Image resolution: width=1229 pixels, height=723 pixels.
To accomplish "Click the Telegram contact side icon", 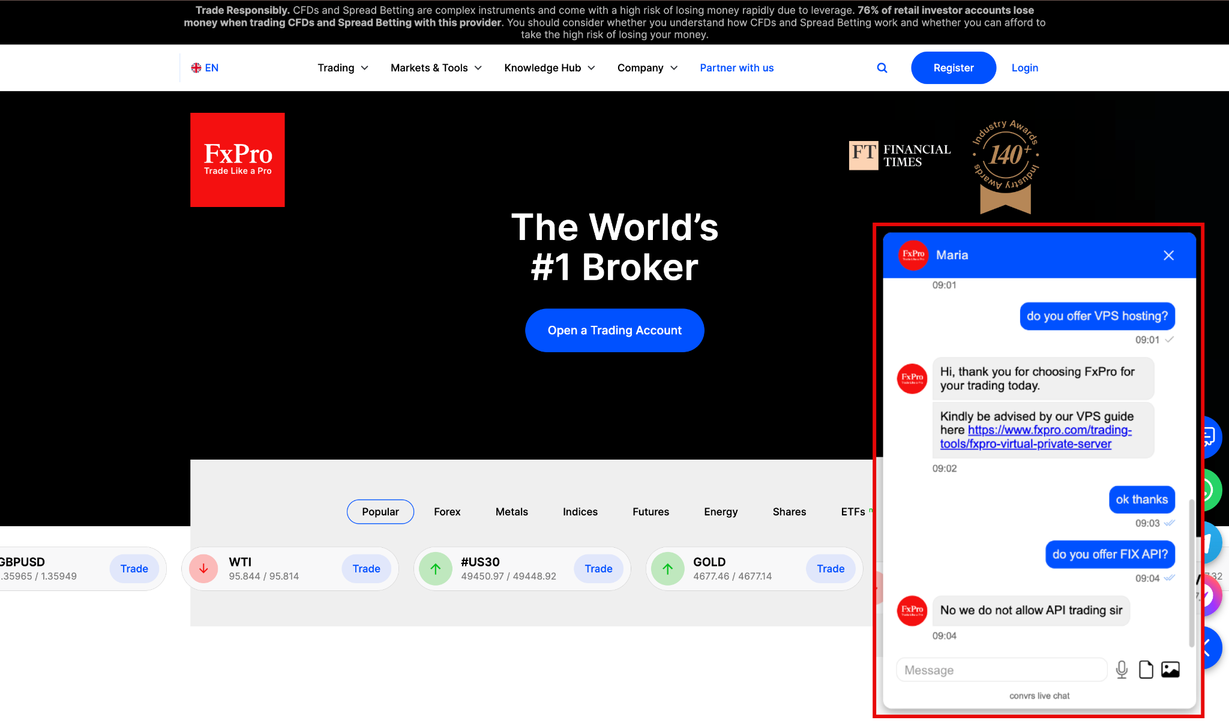I will (x=1212, y=543).
